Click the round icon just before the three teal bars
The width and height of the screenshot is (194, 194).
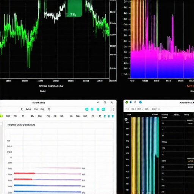click(100, 116)
